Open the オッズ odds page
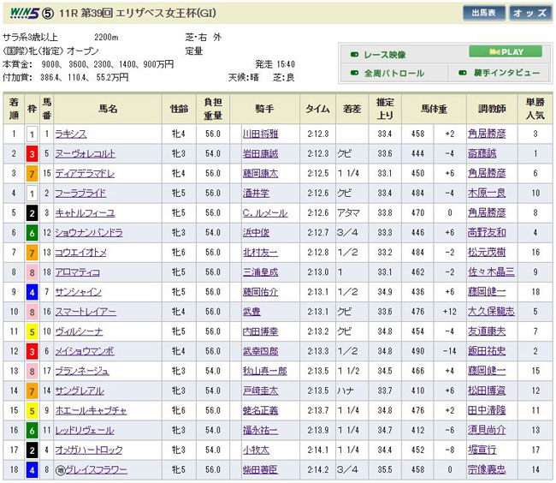The width and height of the screenshot is (556, 483). [530, 13]
